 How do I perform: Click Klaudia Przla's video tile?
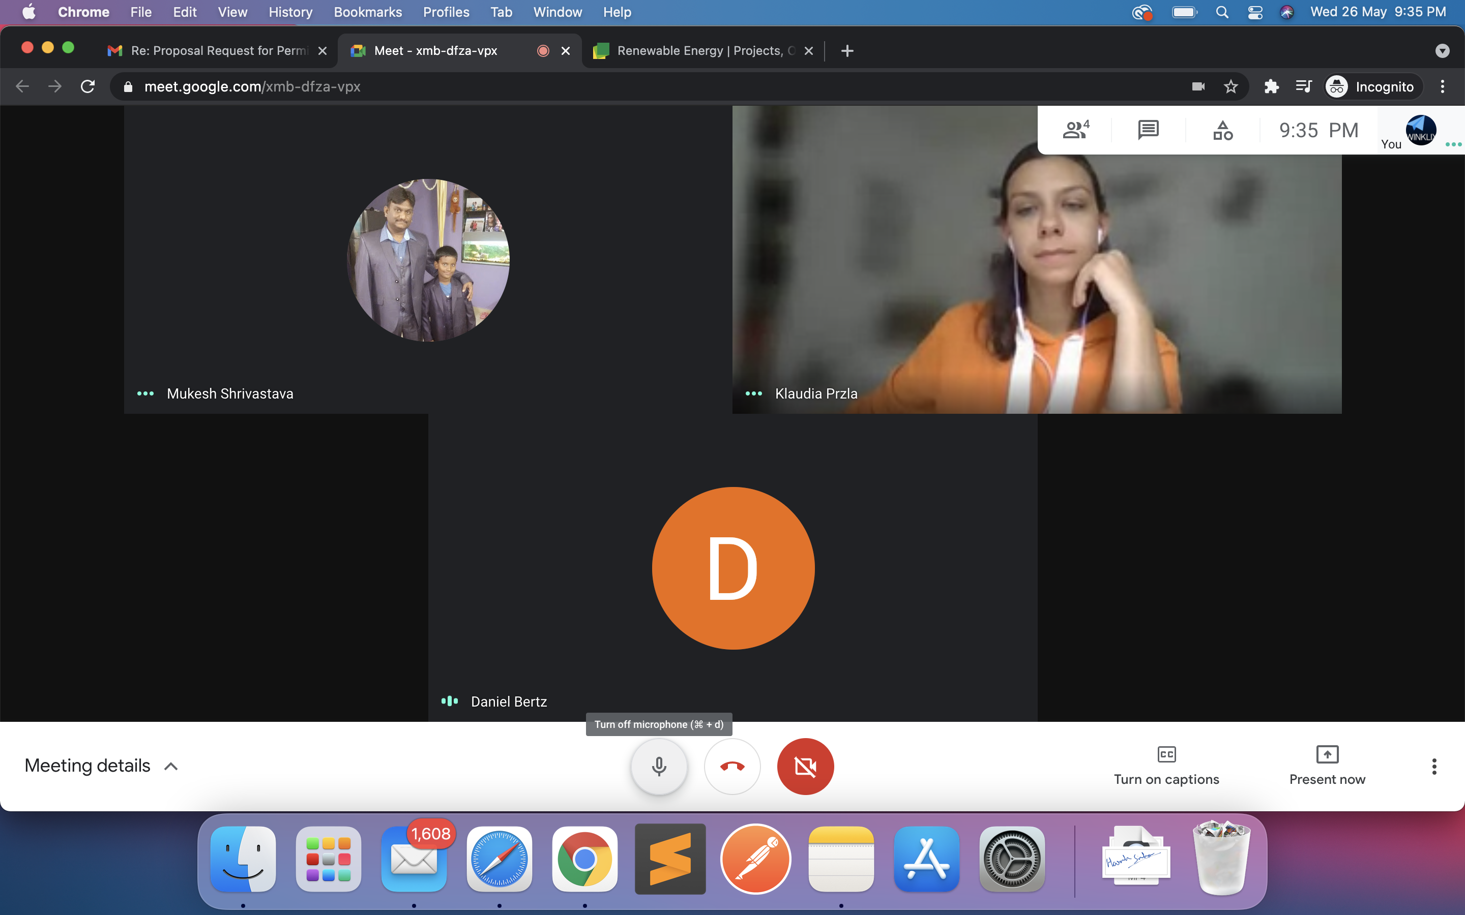pyautogui.click(x=1036, y=260)
